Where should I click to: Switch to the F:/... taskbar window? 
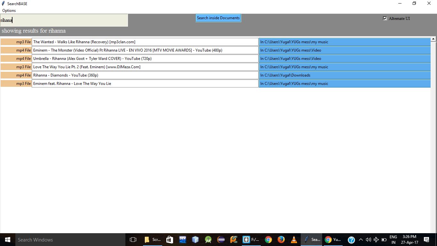click(251, 240)
